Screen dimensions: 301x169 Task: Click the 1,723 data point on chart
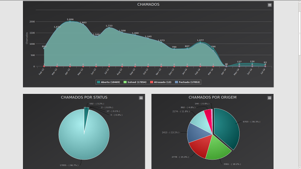[109, 28]
